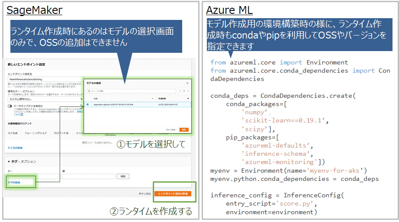Click the リソースの検索 search field
Viewport: 399px width, 222px height.
point(131,91)
